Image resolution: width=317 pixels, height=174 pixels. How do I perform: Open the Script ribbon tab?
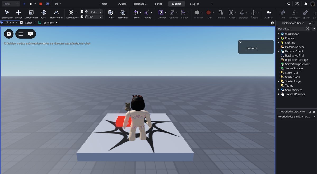tap(158, 4)
